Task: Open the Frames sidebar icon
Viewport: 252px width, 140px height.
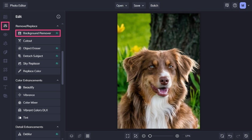Action: 5,61
